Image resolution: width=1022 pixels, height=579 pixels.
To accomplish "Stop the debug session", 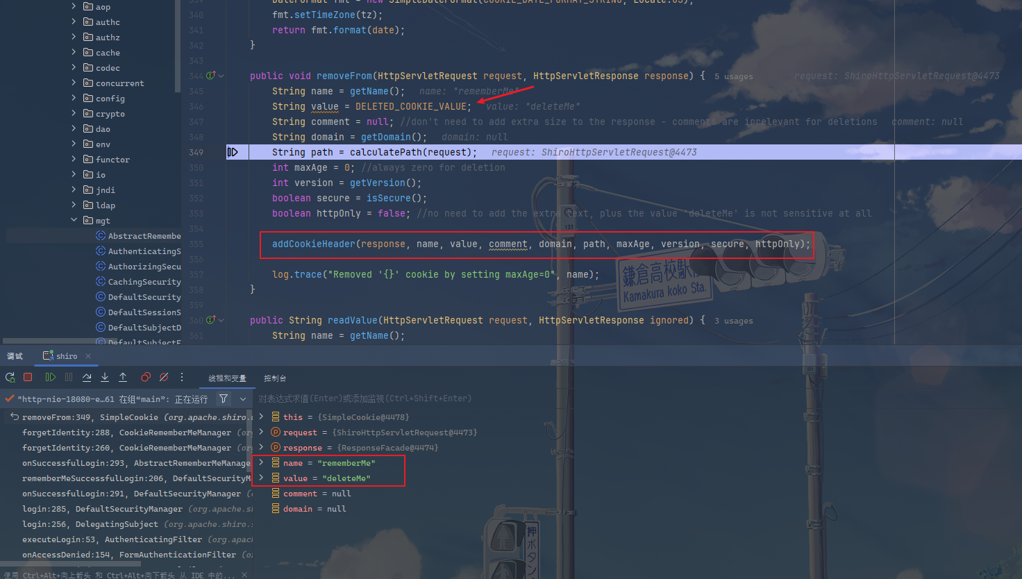I will (28, 377).
